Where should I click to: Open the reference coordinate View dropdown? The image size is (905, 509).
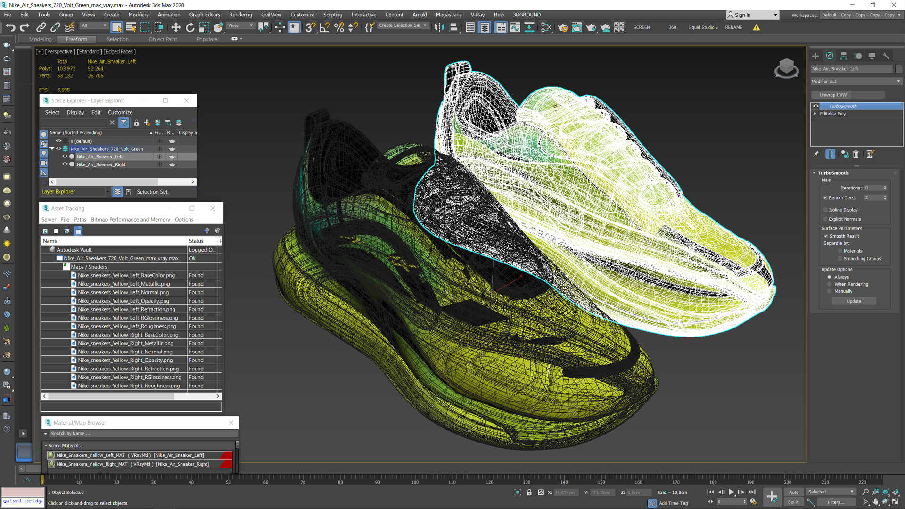[x=241, y=26]
